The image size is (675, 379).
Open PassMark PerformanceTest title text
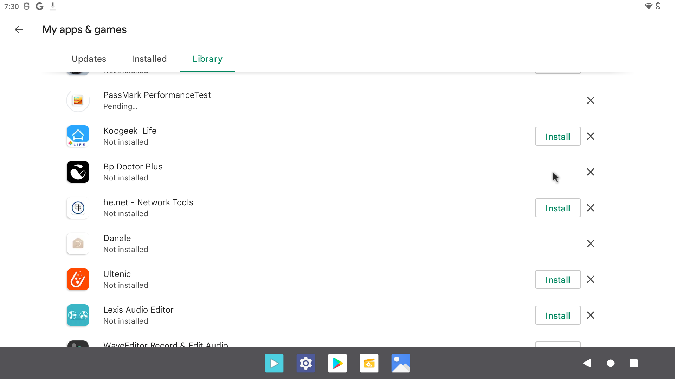pos(157,95)
